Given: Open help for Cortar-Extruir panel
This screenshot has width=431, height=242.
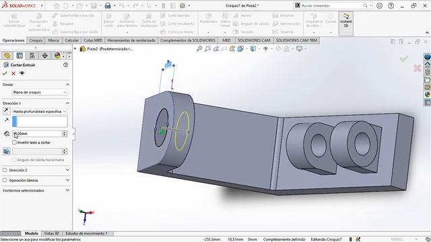Looking at the screenshot, I should point(66,65).
